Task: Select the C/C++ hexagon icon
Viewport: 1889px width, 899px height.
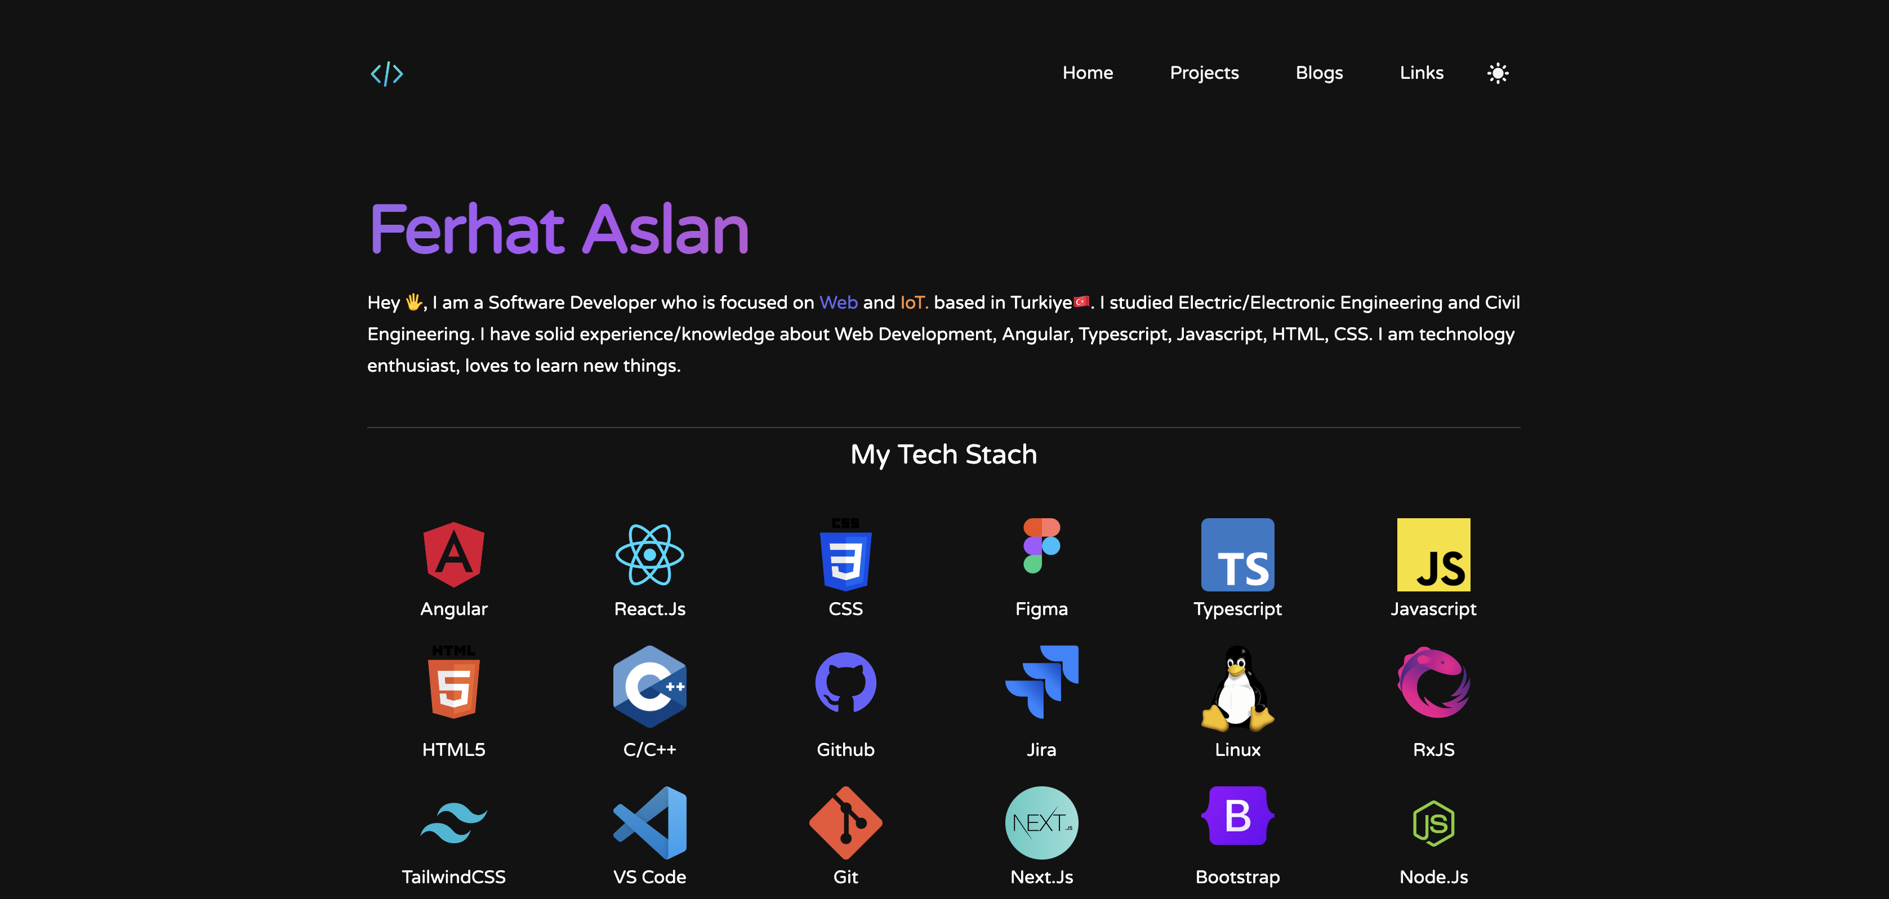Action: pyautogui.click(x=650, y=686)
